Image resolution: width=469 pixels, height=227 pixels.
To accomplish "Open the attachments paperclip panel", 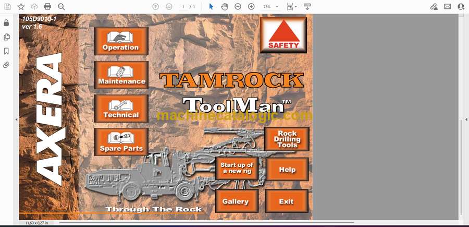I will pyautogui.click(x=6, y=65).
